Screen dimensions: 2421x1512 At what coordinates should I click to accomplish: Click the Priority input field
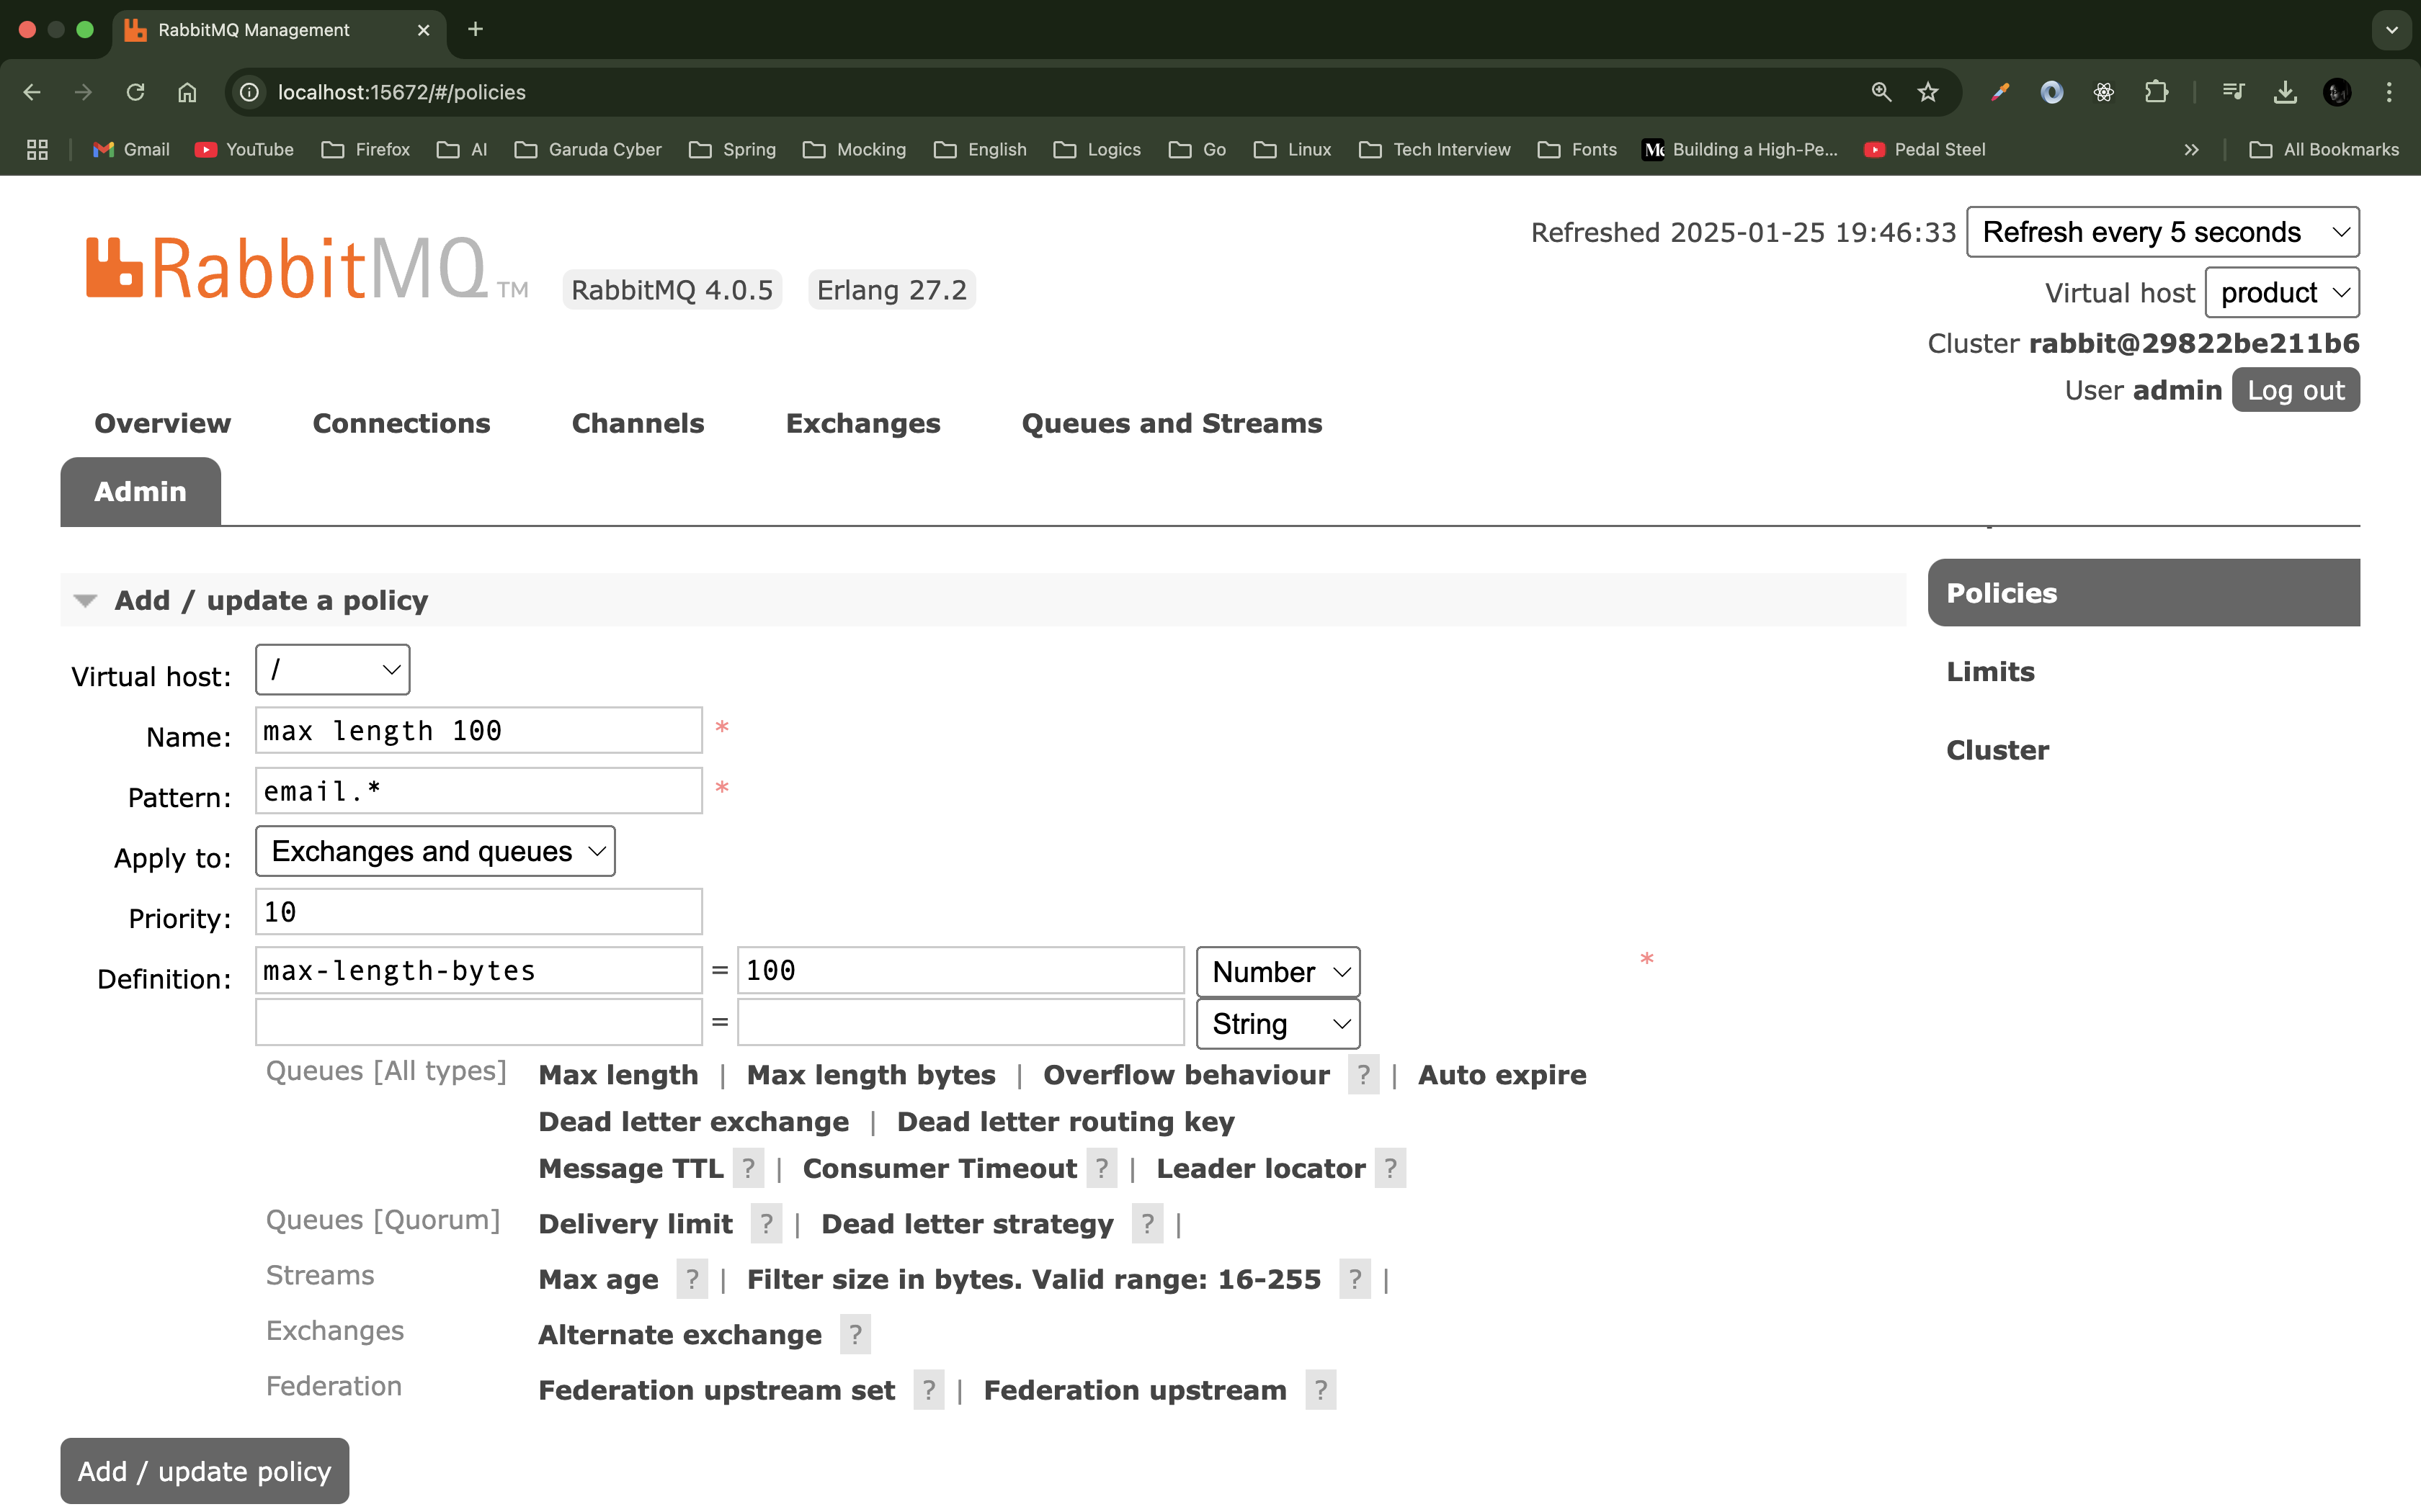tap(479, 912)
